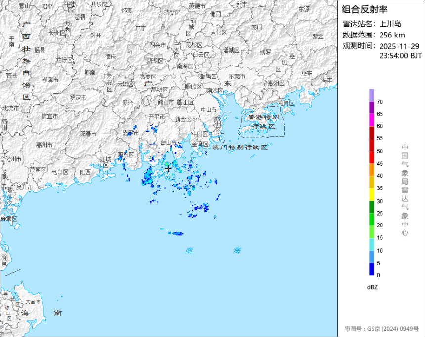Click the 顺德区 map label
Image resolution: width=425 pixels, height=337 pixels.
pos(194,86)
